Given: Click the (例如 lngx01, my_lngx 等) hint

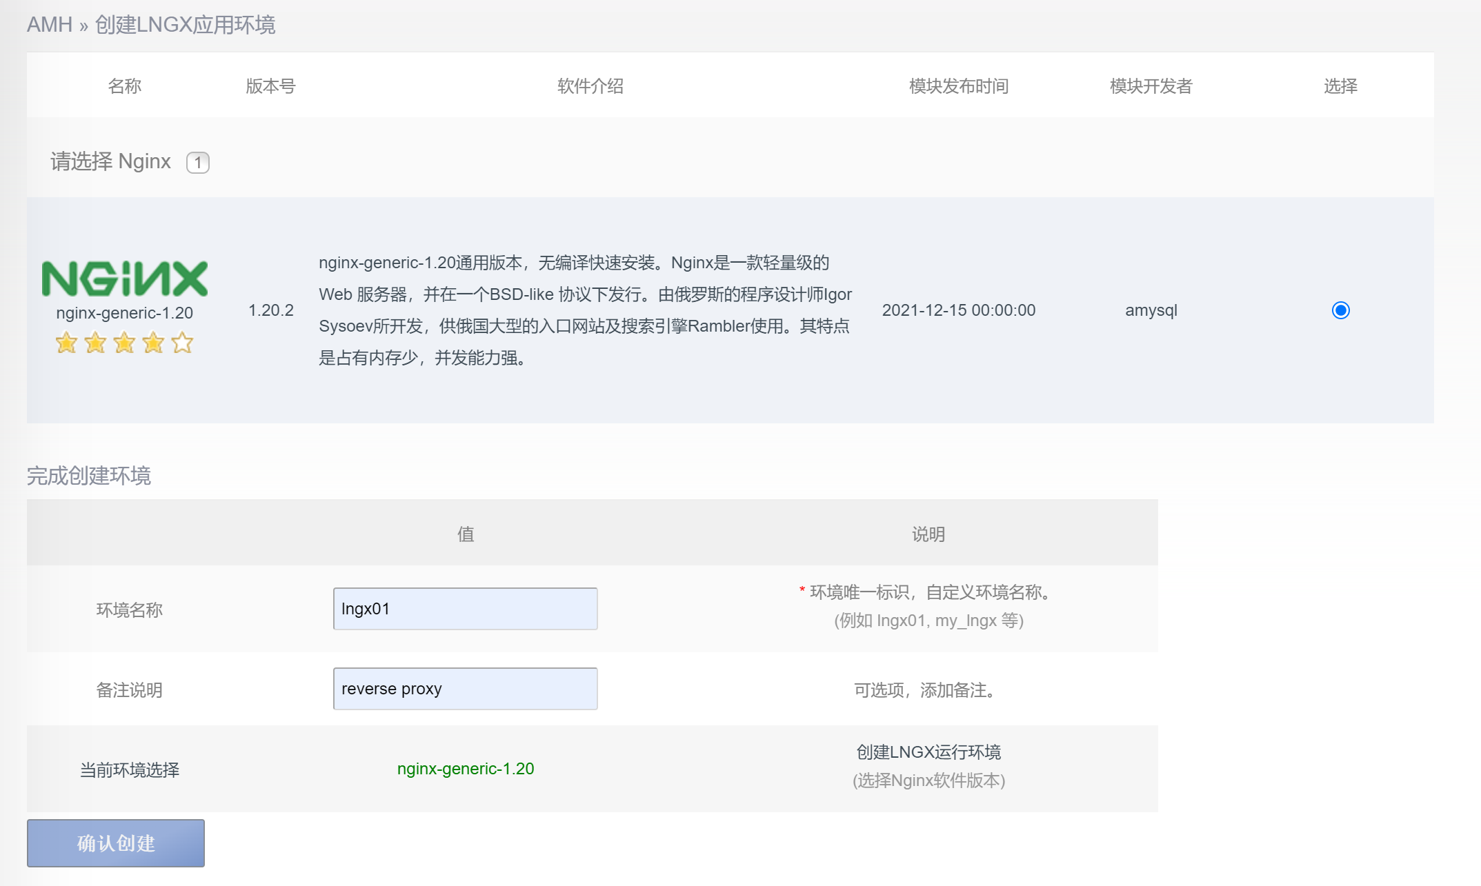Looking at the screenshot, I should pos(928,621).
